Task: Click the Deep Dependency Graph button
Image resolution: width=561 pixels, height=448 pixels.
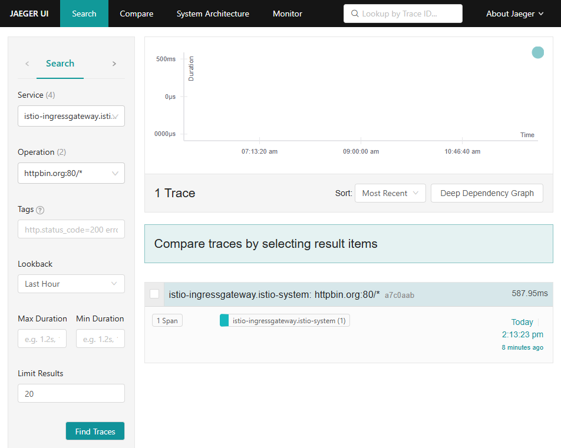Action: tap(487, 193)
